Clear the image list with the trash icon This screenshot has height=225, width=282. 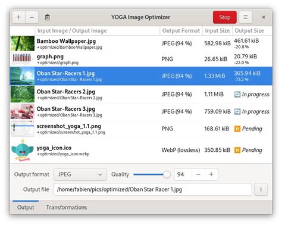pyautogui.click(x=47, y=17)
